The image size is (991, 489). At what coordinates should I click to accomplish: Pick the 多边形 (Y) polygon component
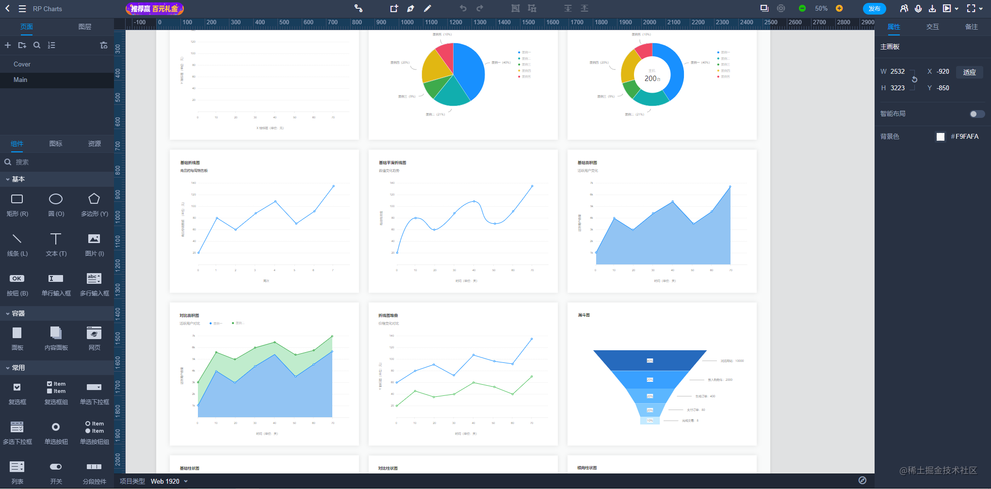click(x=95, y=204)
